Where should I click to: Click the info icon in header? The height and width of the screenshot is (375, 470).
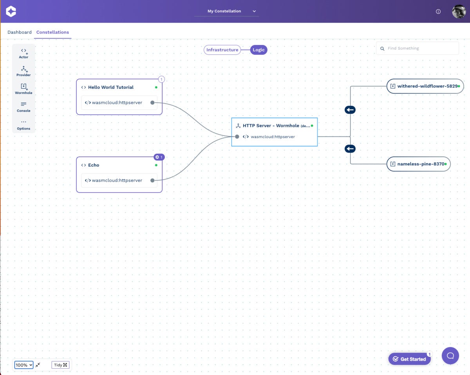coord(438,11)
